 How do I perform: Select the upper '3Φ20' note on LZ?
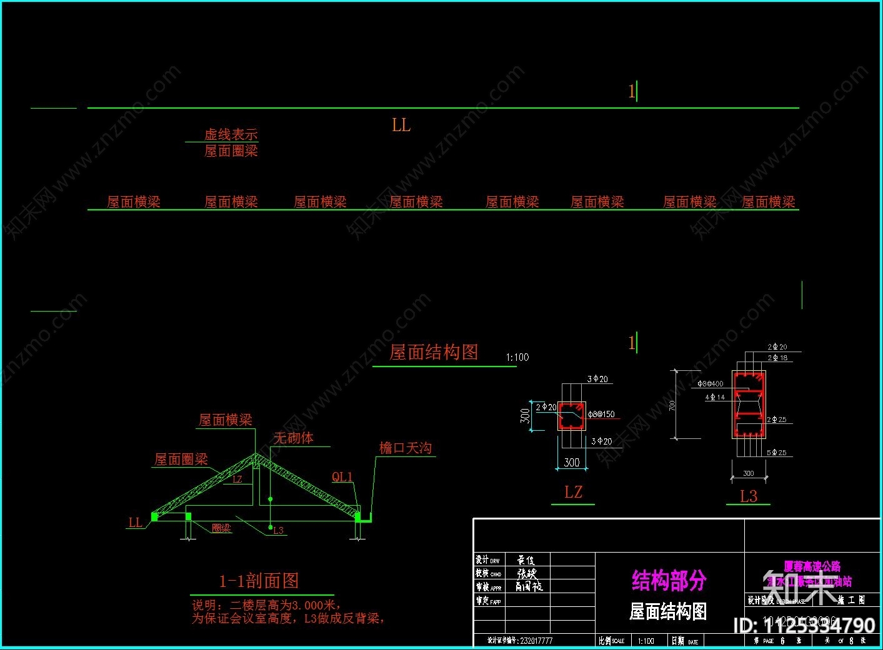tap(597, 379)
